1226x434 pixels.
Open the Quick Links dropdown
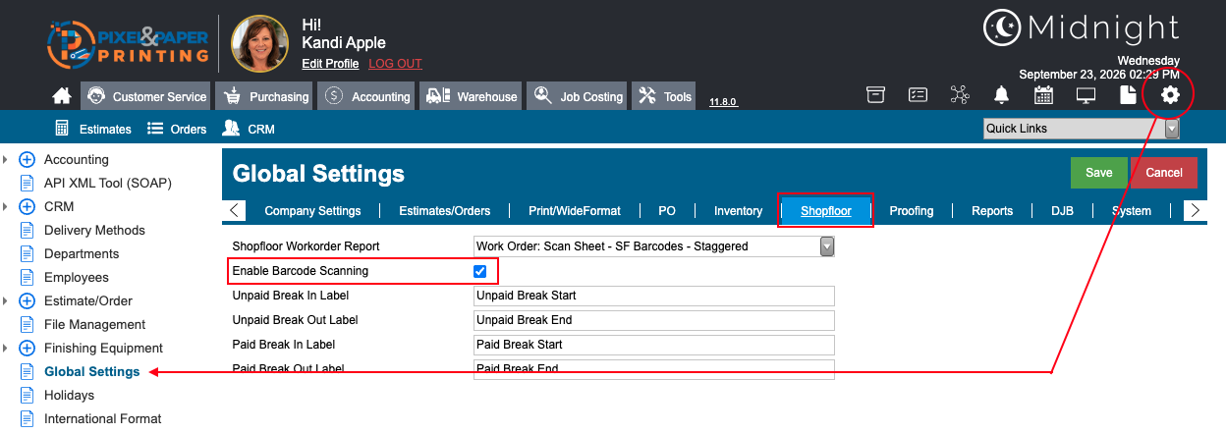pos(1081,129)
